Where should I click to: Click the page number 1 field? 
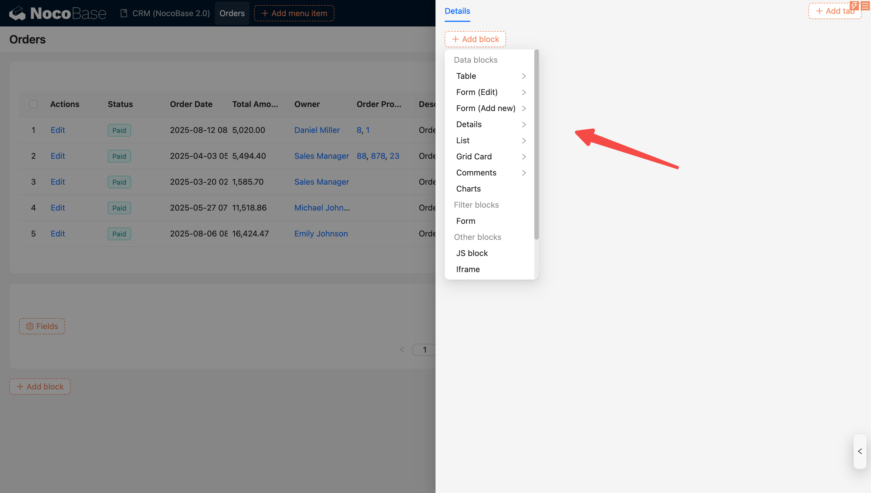pyautogui.click(x=424, y=350)
